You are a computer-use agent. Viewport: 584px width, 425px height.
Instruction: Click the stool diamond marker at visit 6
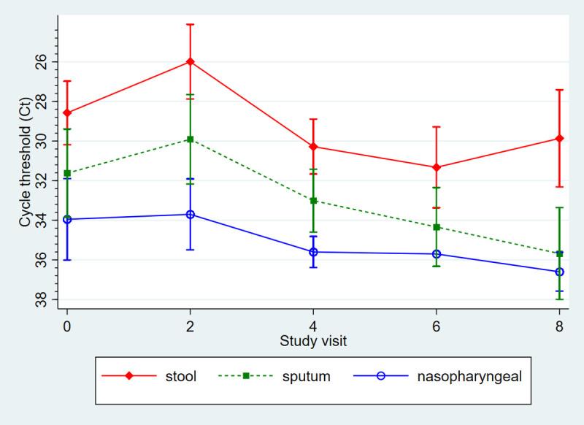(x=437, y=167)
